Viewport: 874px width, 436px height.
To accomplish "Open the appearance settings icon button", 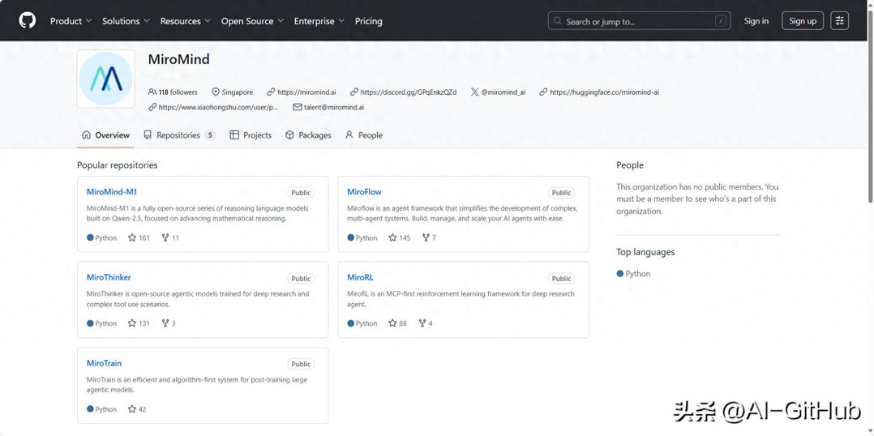I will click(839, 21).
